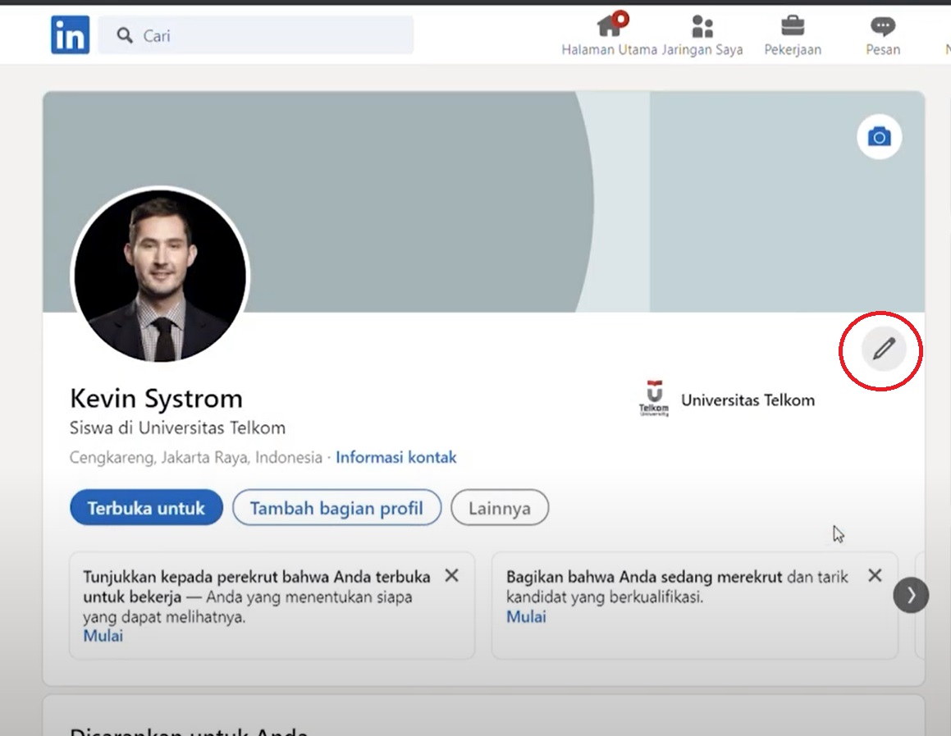This screenshot has height=736, width=951.
Task: Open the Informasi kontak link
Action: pos(395,457)
